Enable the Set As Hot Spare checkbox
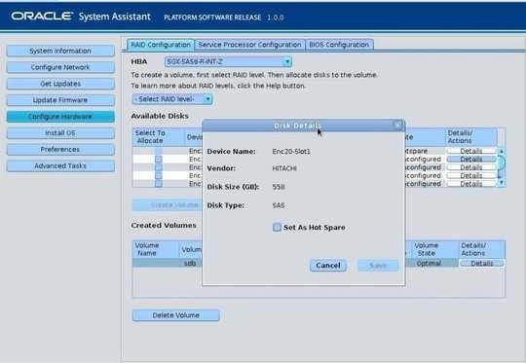Image resolution: width=526 pixels, height=363 pixels. click(277, 228)
